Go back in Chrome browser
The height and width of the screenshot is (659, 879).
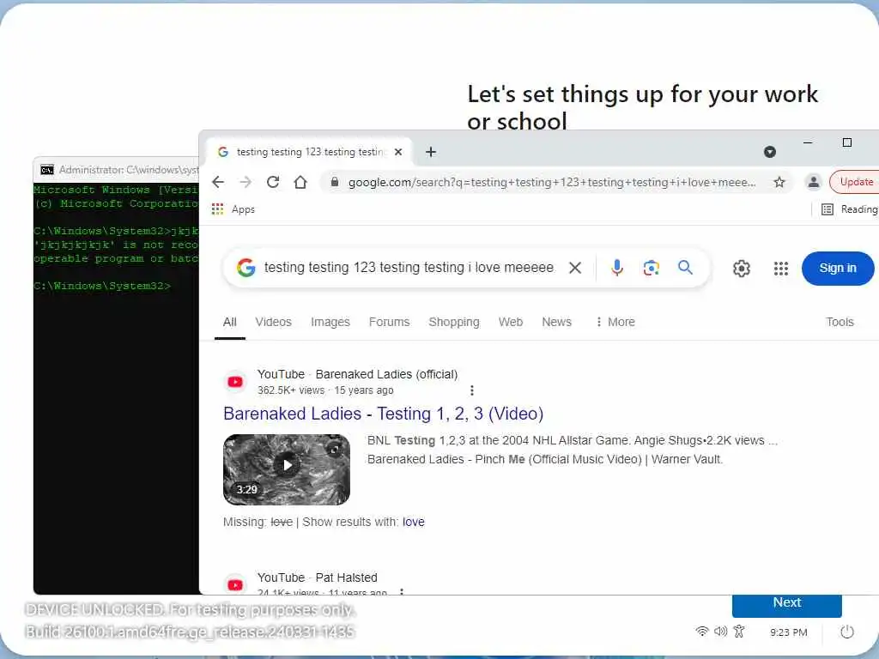tap(218, 182)
